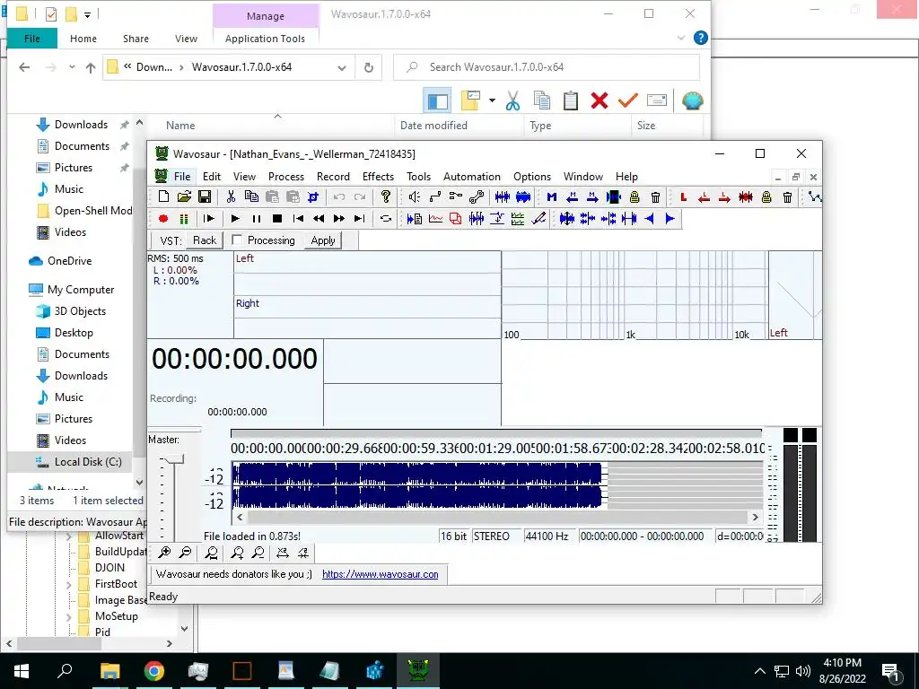Zoom in with the first magnifier plus icon

click(165, 553)
